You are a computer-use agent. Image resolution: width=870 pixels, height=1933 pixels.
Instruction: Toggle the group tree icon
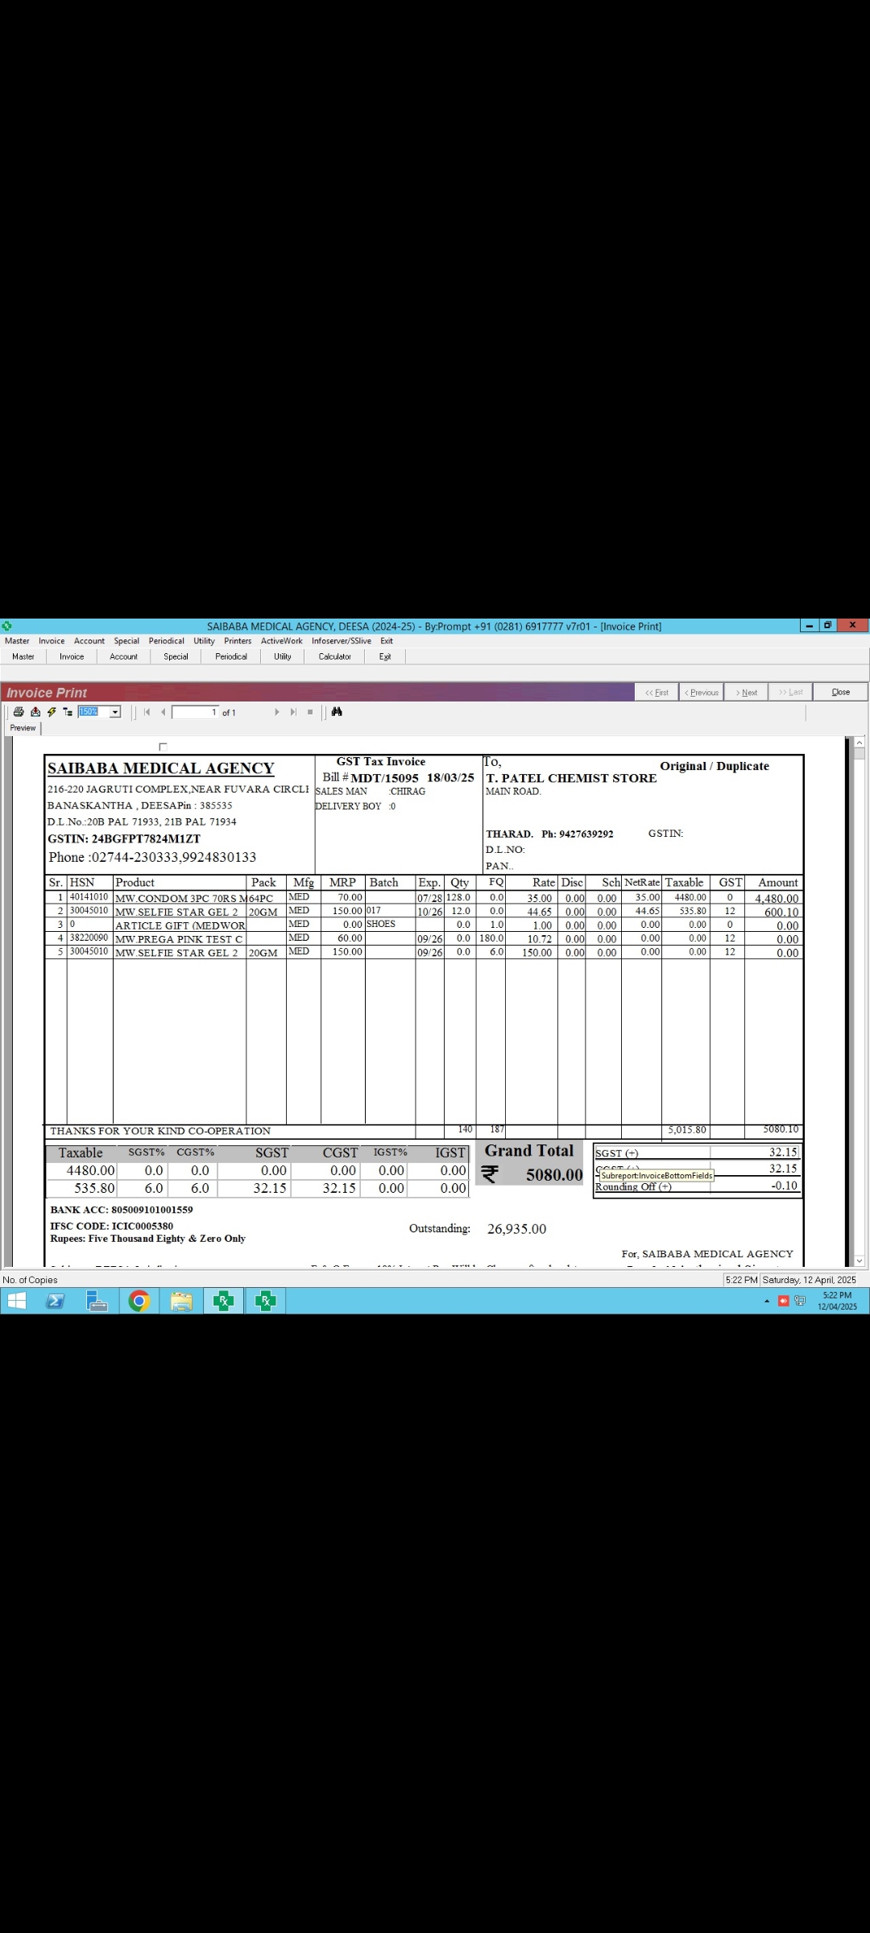click(x=68, y=712)
